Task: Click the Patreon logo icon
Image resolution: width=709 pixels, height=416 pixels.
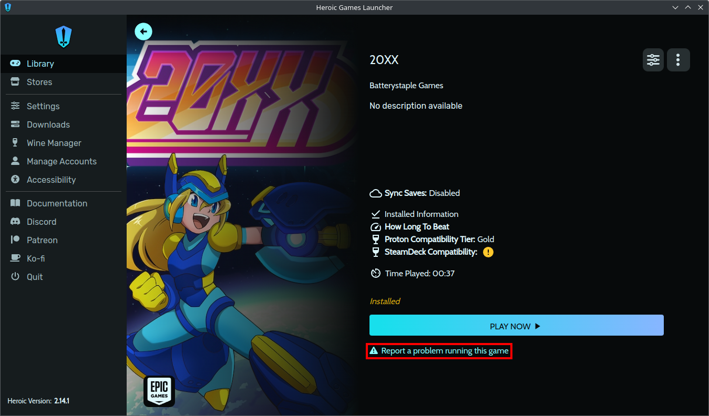Action: coord(15,240)
